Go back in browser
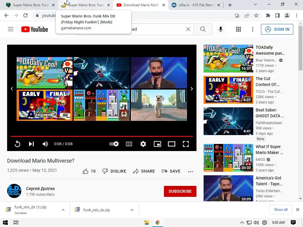This screenshot has width=303, height=227. 7,15
